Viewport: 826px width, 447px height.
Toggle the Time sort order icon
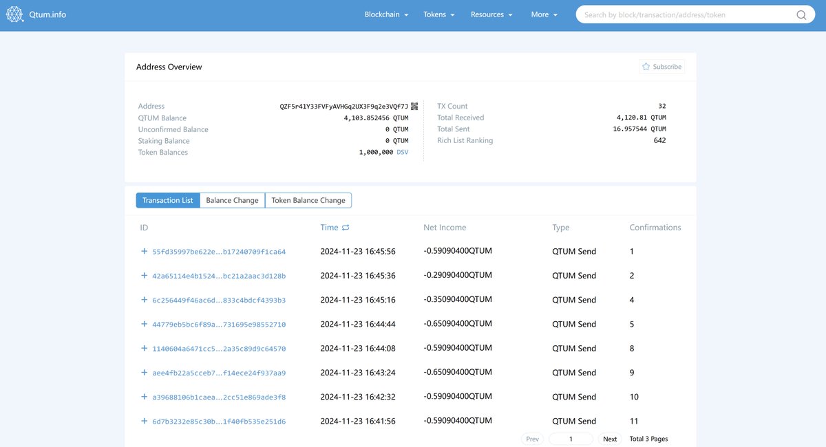coord(345,227)
